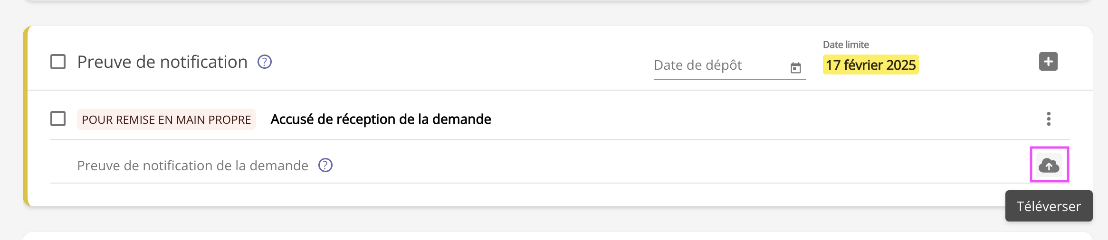This screenshot has height=240, width=1108.
Task: Open the three-dot menu for Accusé de réception
Action: (x=1049, y=119)
